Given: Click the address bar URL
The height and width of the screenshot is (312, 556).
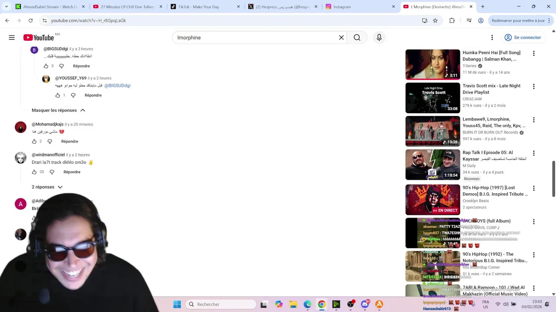Looking at the screenshot, I should tap(89, 20).
